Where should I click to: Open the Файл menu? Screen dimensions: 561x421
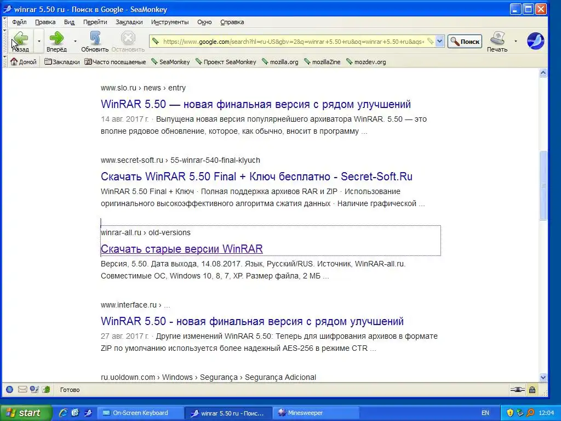pyautogui.click(x=19, y=22)
